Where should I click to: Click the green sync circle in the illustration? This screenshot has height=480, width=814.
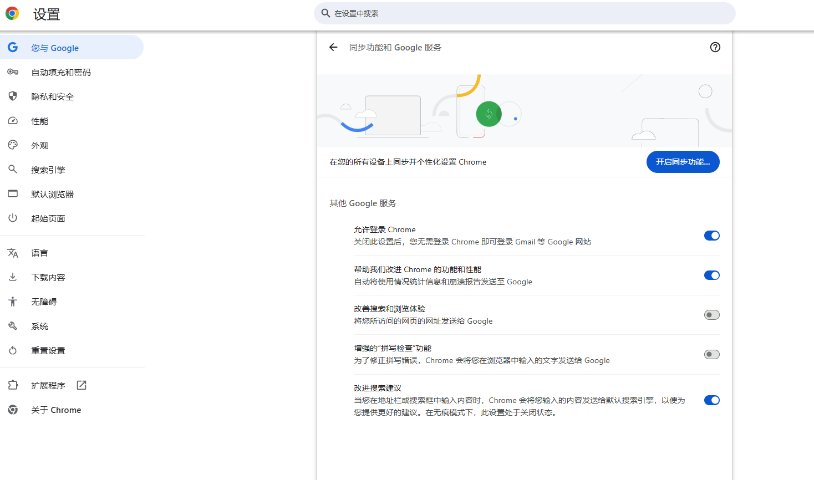[x=489, y=114]
